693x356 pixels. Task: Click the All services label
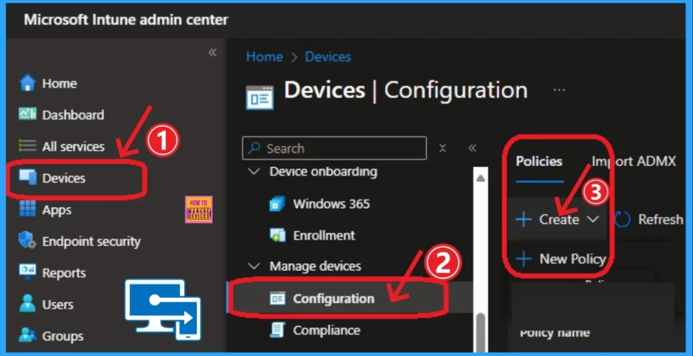pos(73,147)
